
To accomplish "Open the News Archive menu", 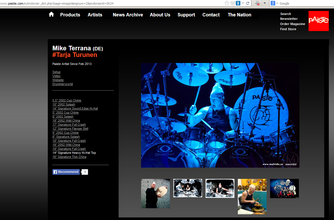I will [128, 15].
